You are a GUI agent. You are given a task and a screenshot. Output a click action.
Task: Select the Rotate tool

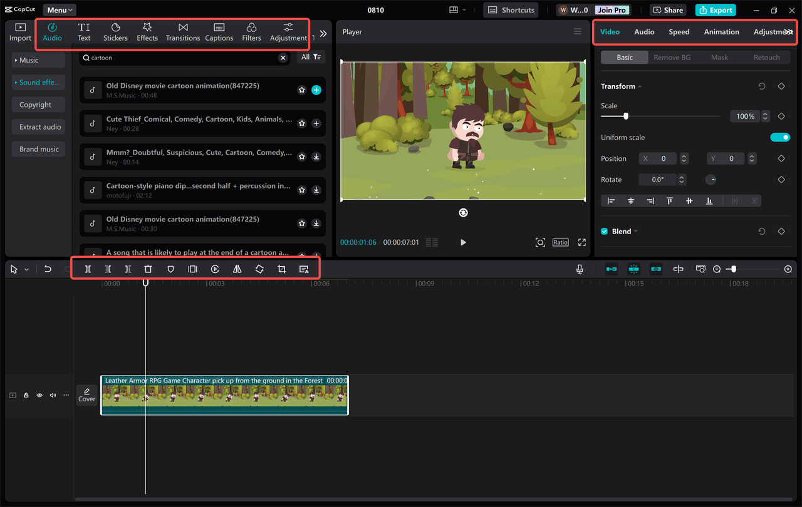(x=259, y=269)
